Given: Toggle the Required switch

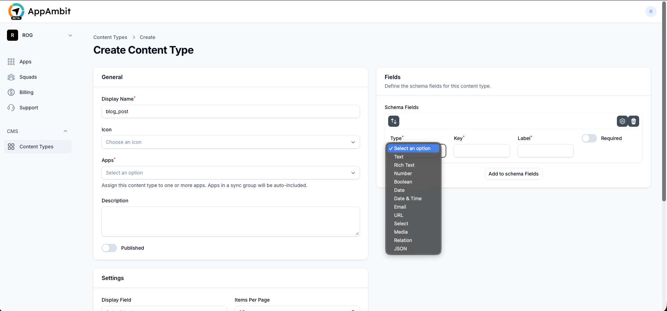Looking at the screenshot, I should pos(589,138).
